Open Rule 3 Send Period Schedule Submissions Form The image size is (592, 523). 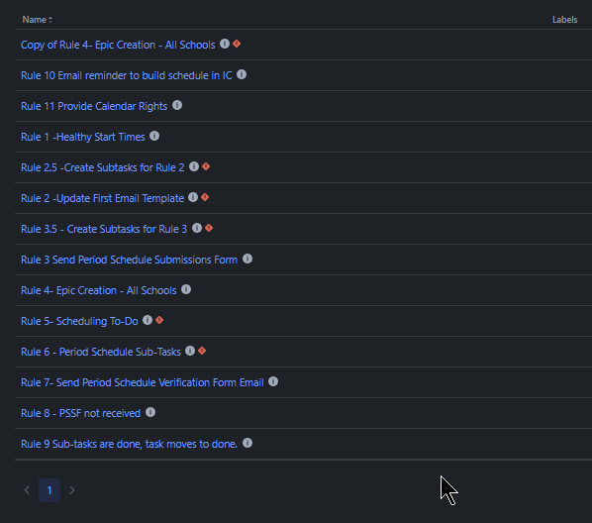129,260
